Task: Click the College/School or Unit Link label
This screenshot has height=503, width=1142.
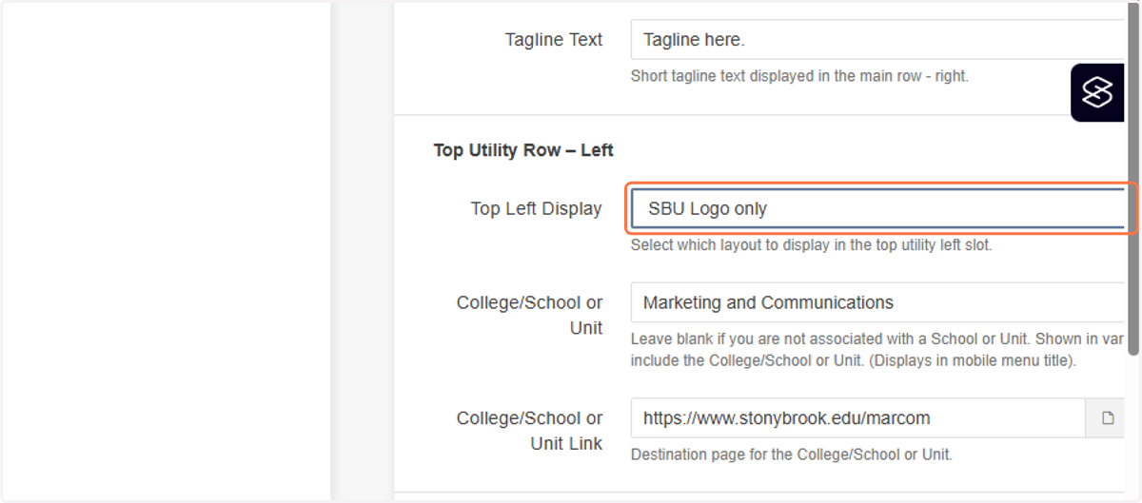Action: [529, 431]
